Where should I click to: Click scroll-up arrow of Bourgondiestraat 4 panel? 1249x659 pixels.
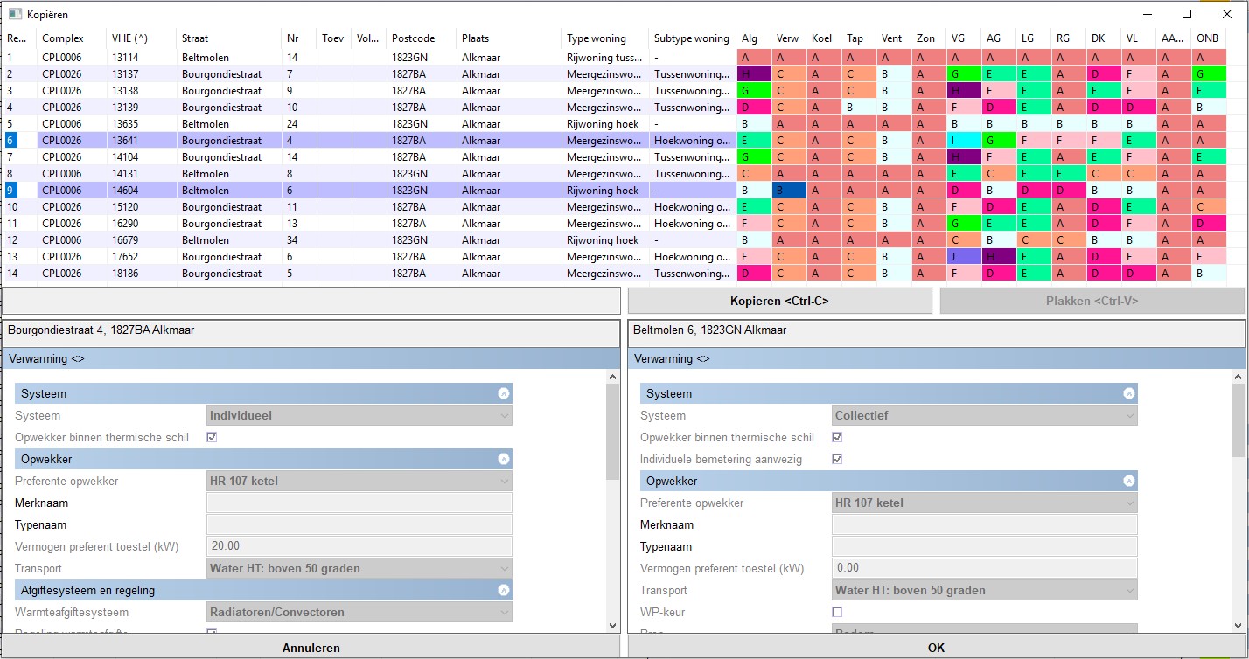pyautogui.click(x=613, y=378)
